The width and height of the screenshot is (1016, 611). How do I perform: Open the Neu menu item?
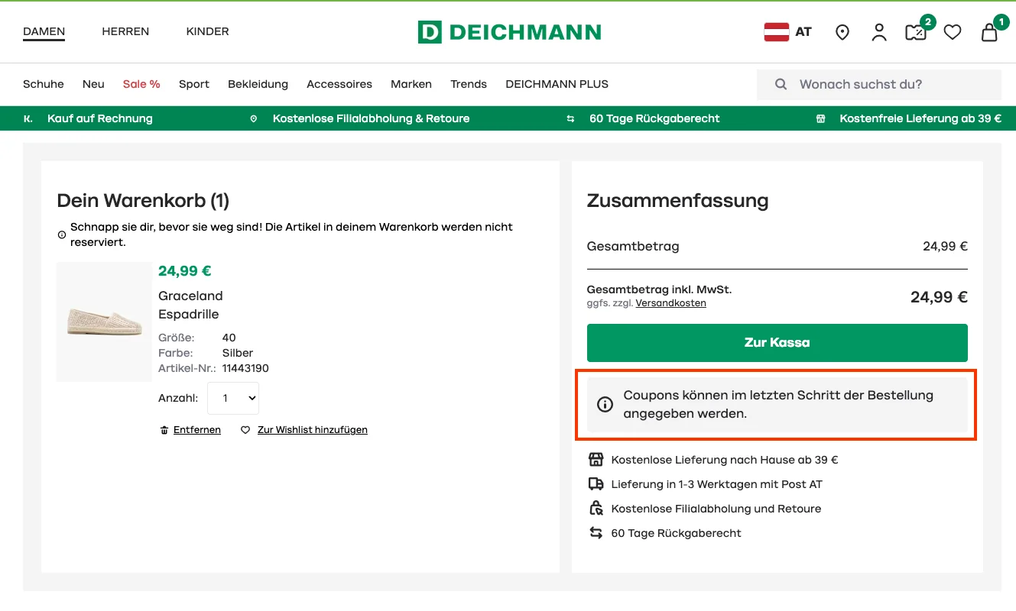(93, 84)
